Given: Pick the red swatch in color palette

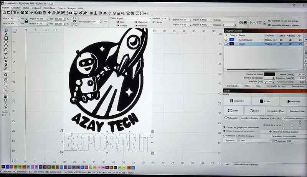Looking at the screenshot, I should click(12, 167).
